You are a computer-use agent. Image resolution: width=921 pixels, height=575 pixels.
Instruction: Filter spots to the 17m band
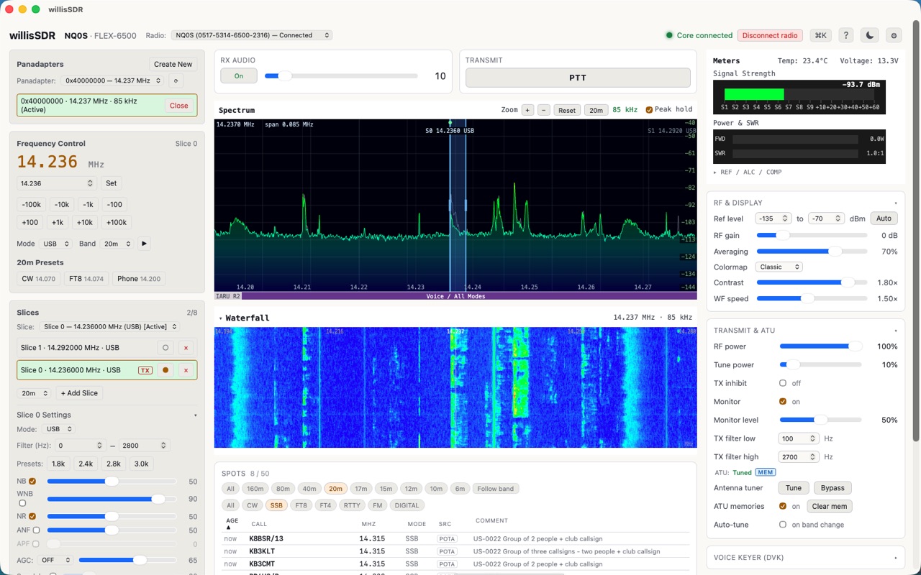pyautogui.click(x=360, y=489)
